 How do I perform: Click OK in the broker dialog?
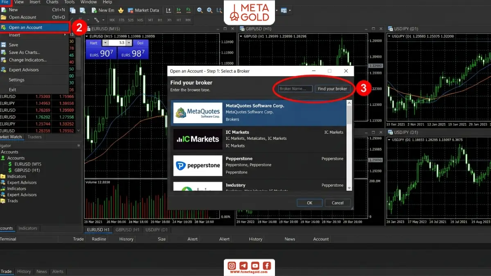[309, 203]
